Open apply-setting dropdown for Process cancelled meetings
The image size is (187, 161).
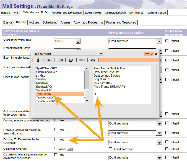coord(159,133)
